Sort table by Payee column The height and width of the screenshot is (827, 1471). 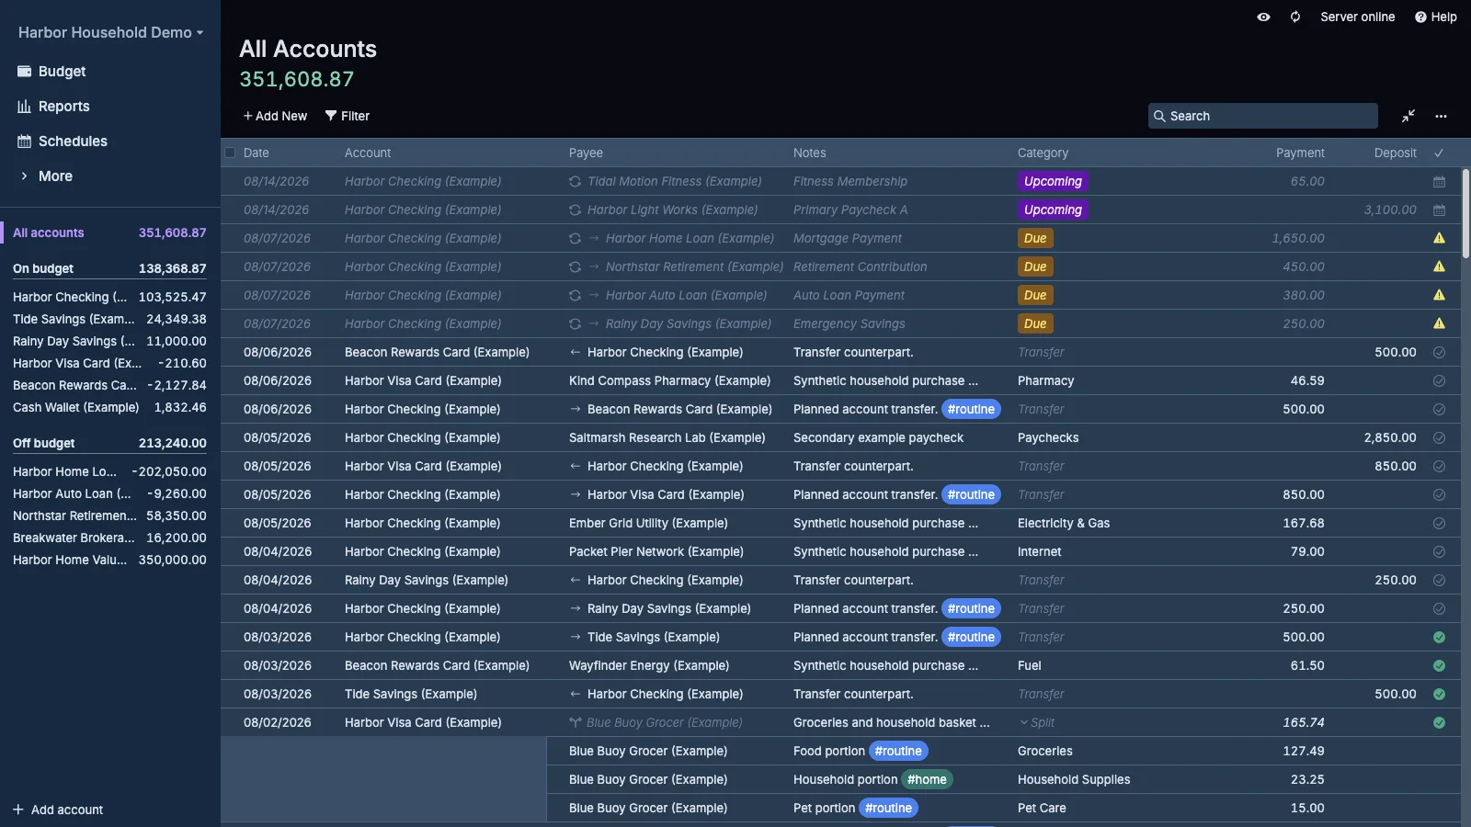tap(586, 153)
